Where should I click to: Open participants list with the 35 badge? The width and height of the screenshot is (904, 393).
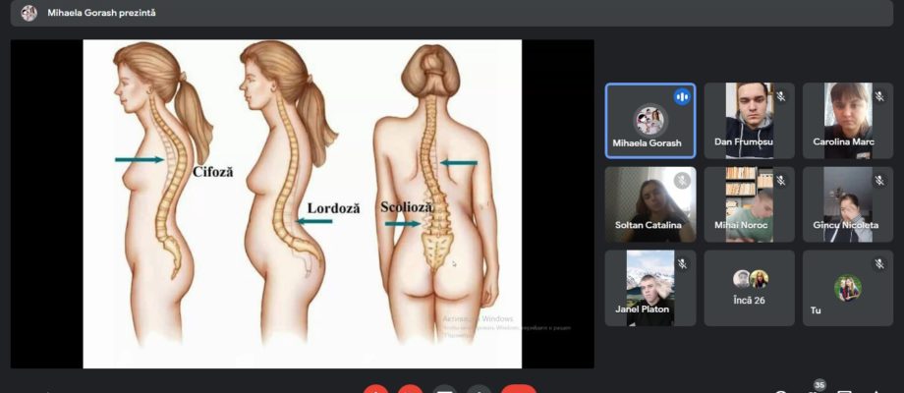coord(815,389)
